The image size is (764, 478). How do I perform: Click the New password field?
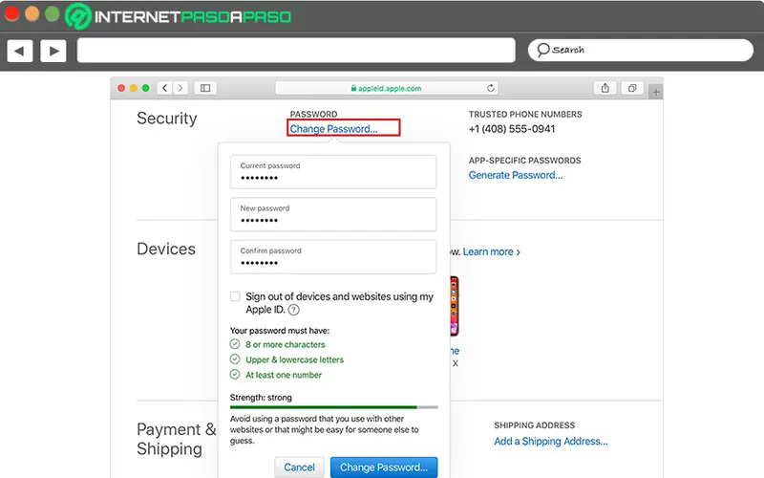(x=333, y=214)
